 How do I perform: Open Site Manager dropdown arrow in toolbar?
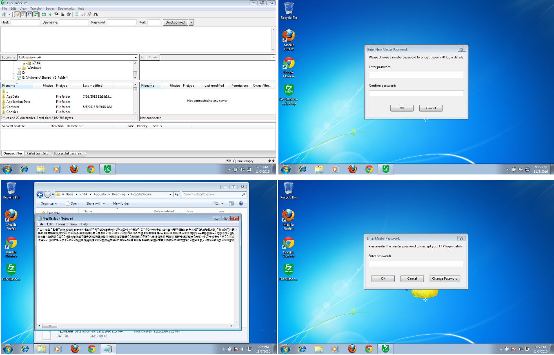point(10,14)
